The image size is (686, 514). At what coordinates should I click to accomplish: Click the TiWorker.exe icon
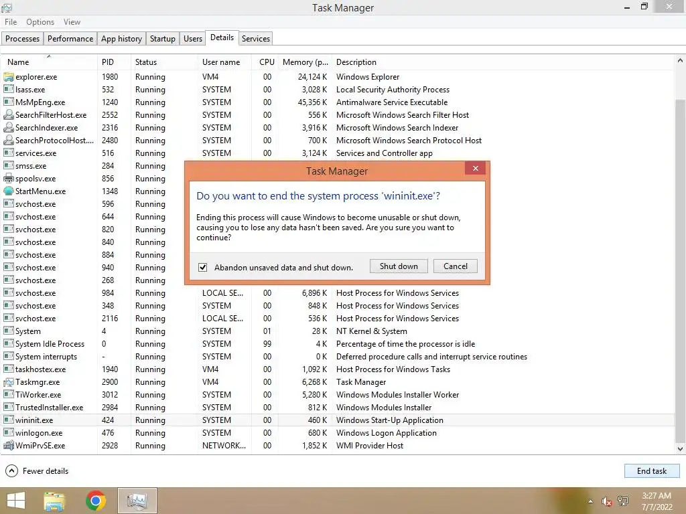(x=8, y=395)
